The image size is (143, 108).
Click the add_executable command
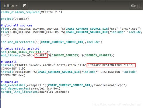click(13, 85)
